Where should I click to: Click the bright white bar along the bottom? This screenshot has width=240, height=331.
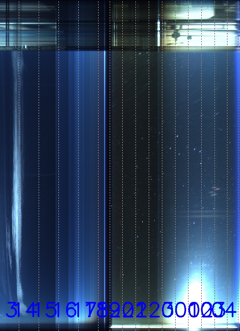click(x=172, y=327)
